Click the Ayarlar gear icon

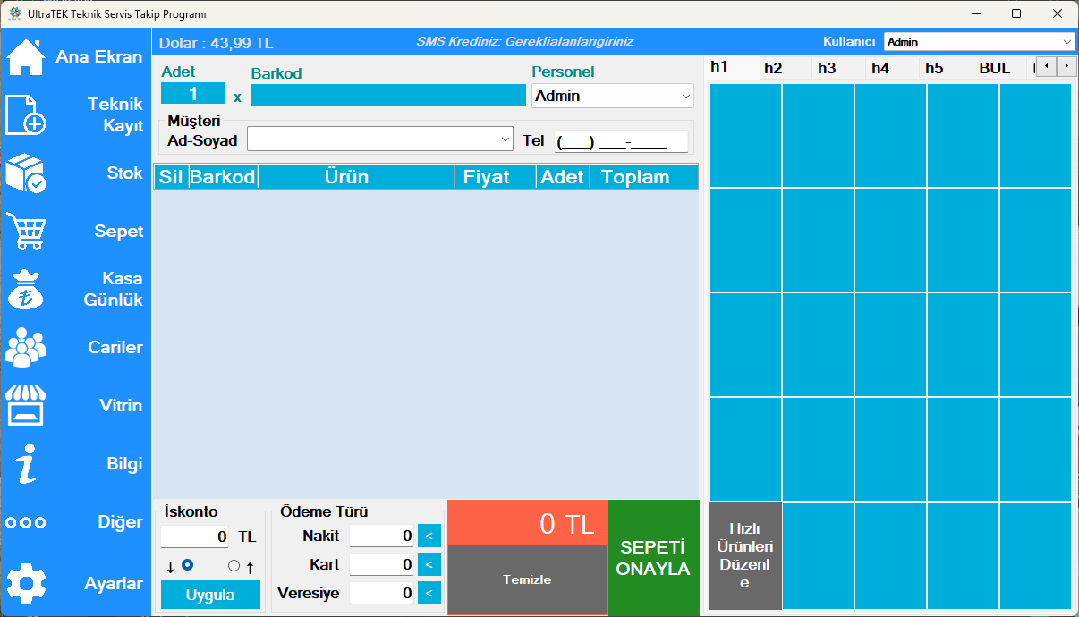point(26,584)
